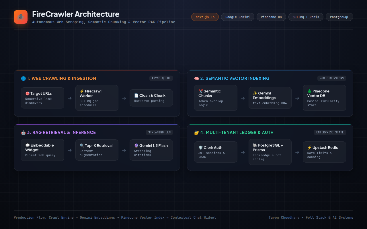Click the Production Flow footer text
This screenshot has width=367, height=229.
(115, 218)
